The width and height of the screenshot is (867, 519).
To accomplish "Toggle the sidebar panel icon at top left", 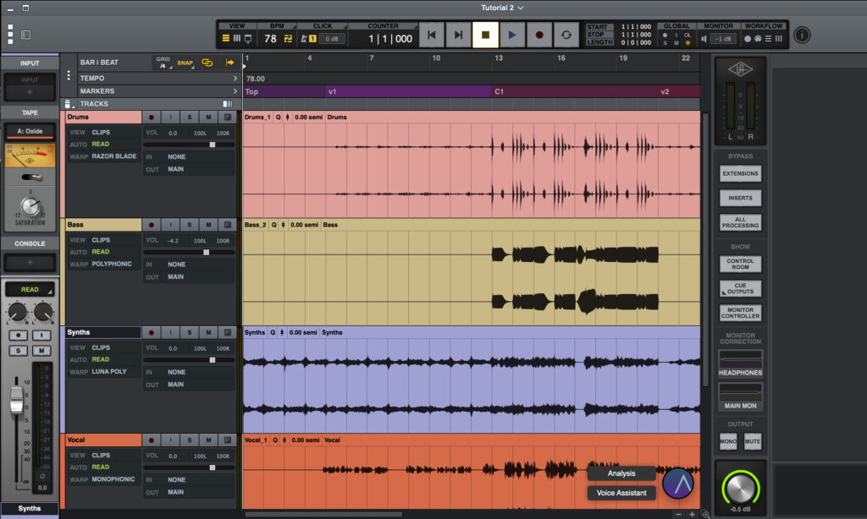I will click(x=25, y=35).
